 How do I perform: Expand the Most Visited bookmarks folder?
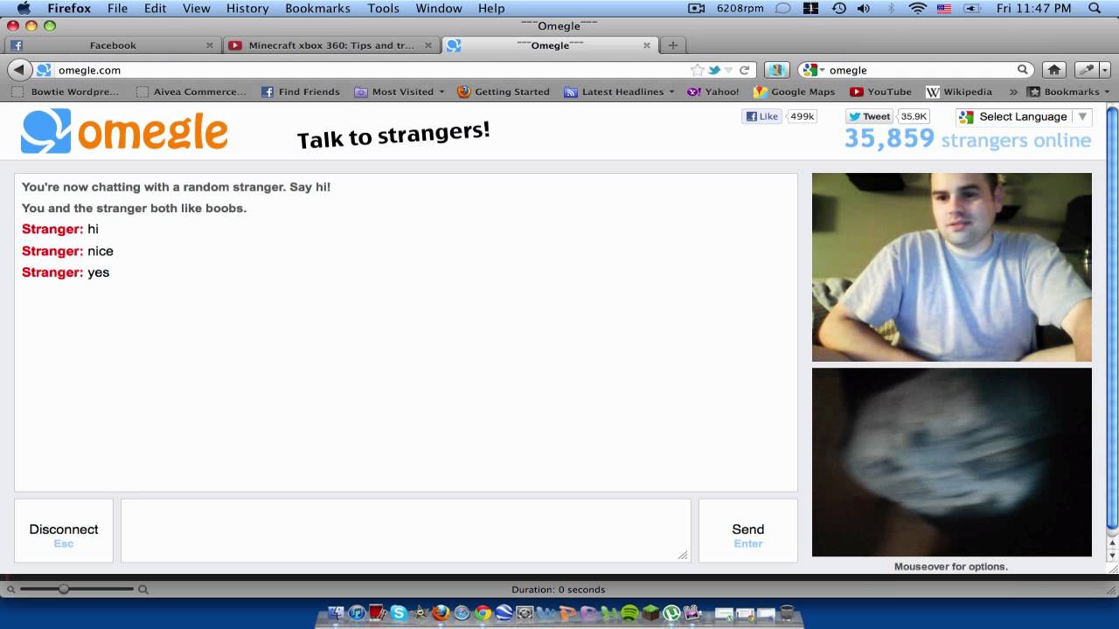point(401,92)
